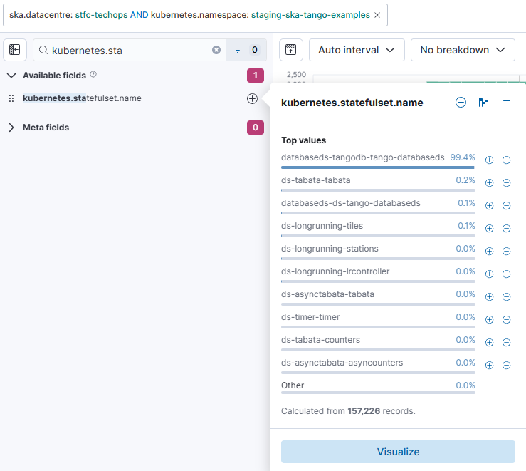Filter out ds-asynctabata-asyncounters value

pyautogui.click(x=506, y=366)
